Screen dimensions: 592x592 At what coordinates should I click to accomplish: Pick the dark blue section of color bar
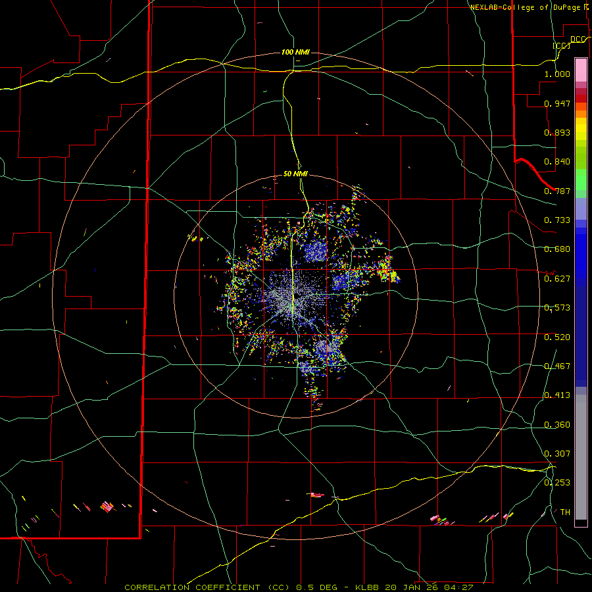[x=581, y=336]
